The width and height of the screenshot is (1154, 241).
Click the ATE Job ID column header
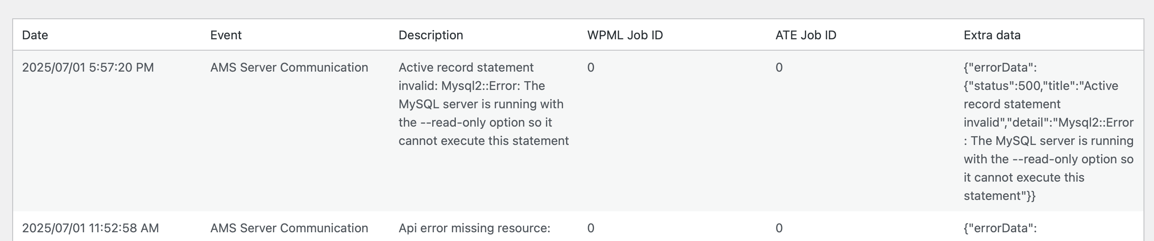[805, 35]
